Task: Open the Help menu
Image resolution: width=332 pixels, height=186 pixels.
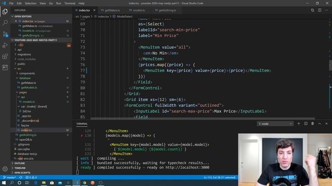Action: (81, 3)
